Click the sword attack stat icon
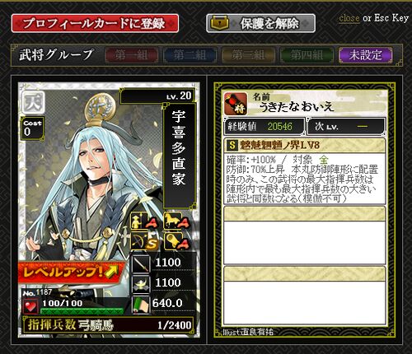This screenshot has width=412, height=354. pos(141,263)
